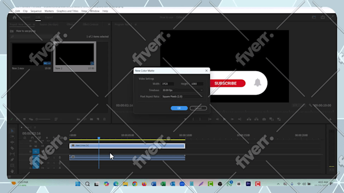This screenshot has height=193, width=344.
Task: Select the Ripple Edit tool
Action: pyautogui.click(x=12, y=142)
